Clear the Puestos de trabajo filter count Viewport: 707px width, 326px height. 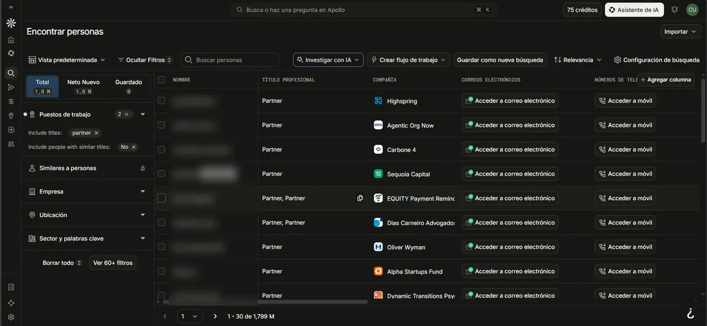click(x=127, y=114)
